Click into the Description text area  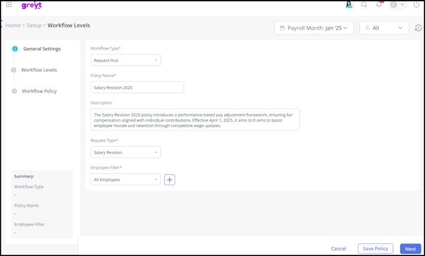tap(195, 120)
